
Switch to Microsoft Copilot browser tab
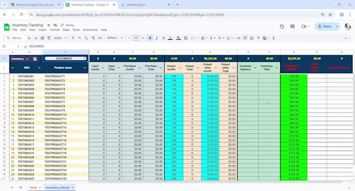pyautogui.click(x=35, y=5)
